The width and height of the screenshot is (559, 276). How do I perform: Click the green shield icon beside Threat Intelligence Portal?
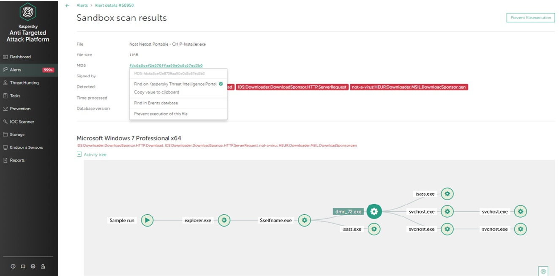221,84
